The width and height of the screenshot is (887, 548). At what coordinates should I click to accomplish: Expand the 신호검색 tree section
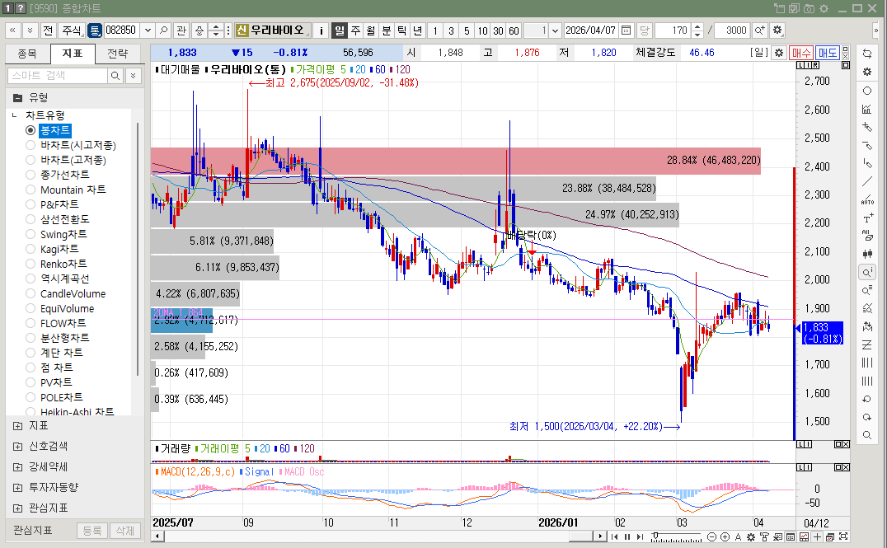(17, 446)
